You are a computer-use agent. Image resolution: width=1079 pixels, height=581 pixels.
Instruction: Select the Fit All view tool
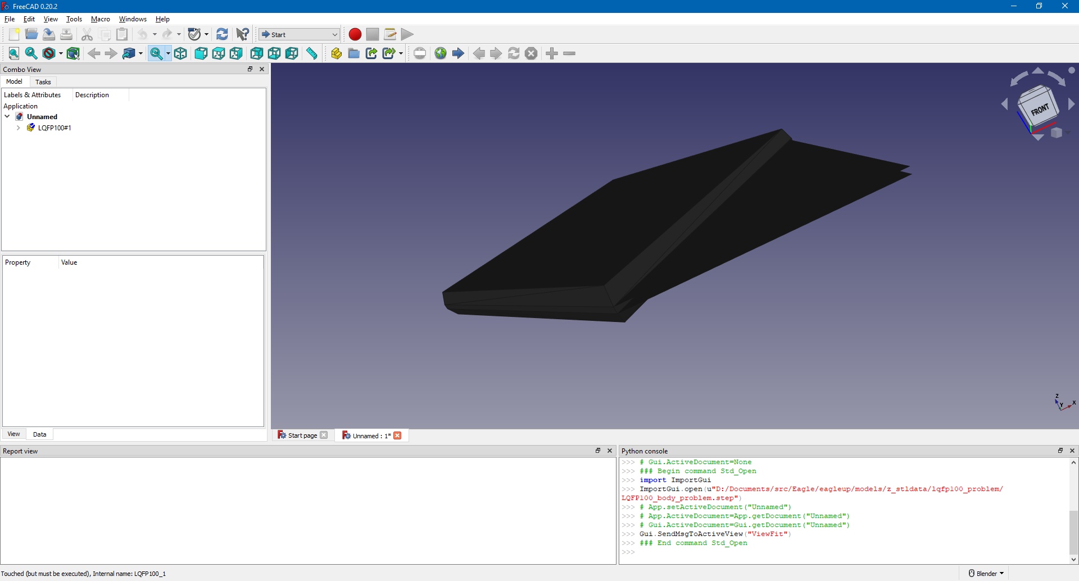point(13,53)
